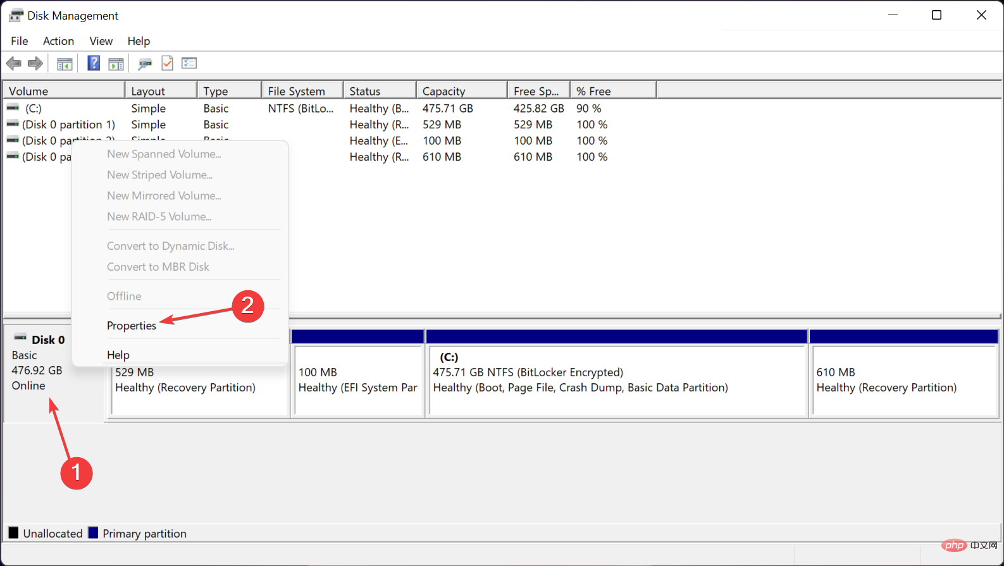Sort by the Status column header
This screenshot has width=1004, height=566.
pos(380,91)
